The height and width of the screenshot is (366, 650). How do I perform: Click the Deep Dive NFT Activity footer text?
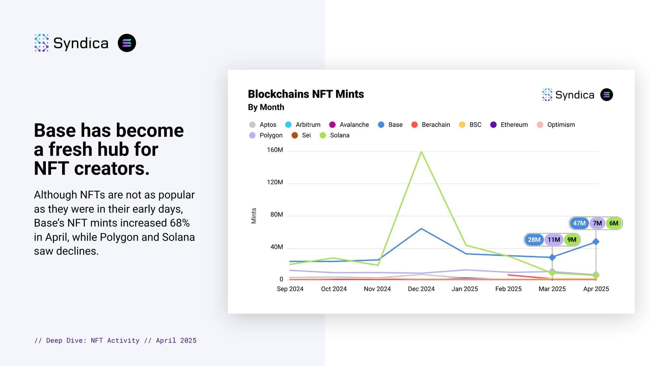(x=115, y=341)
